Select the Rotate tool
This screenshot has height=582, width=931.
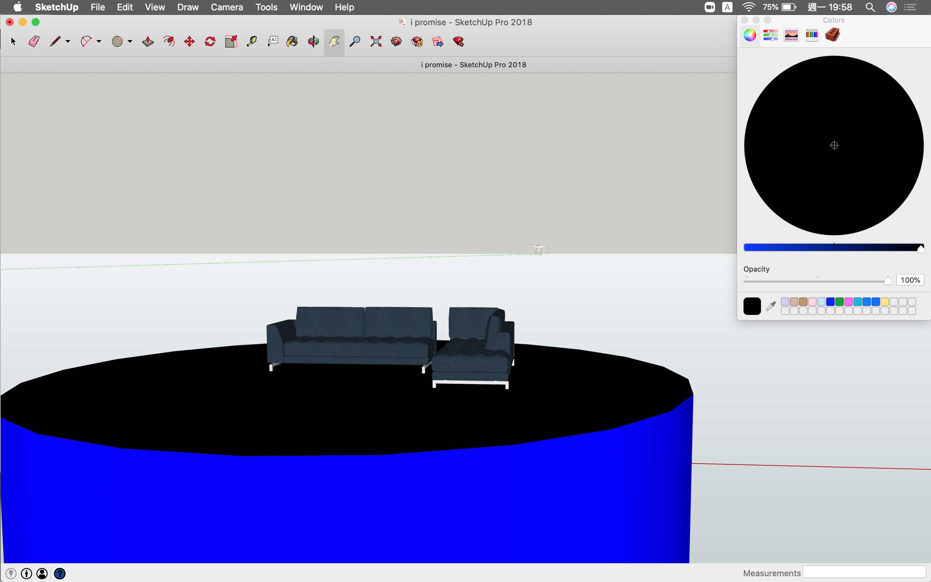coord(210,42)
